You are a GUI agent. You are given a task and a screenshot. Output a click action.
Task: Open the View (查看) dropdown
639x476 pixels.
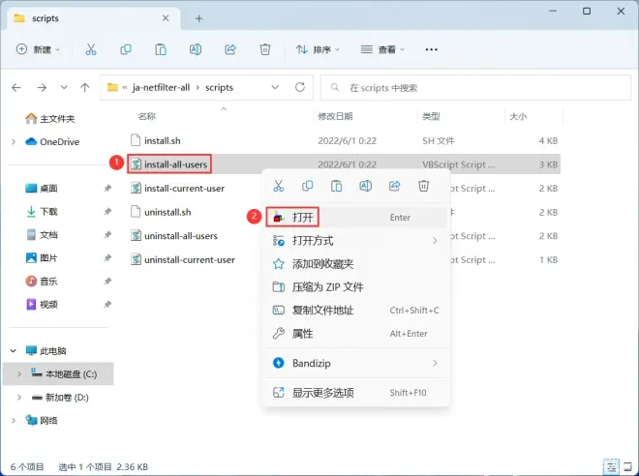382,49
